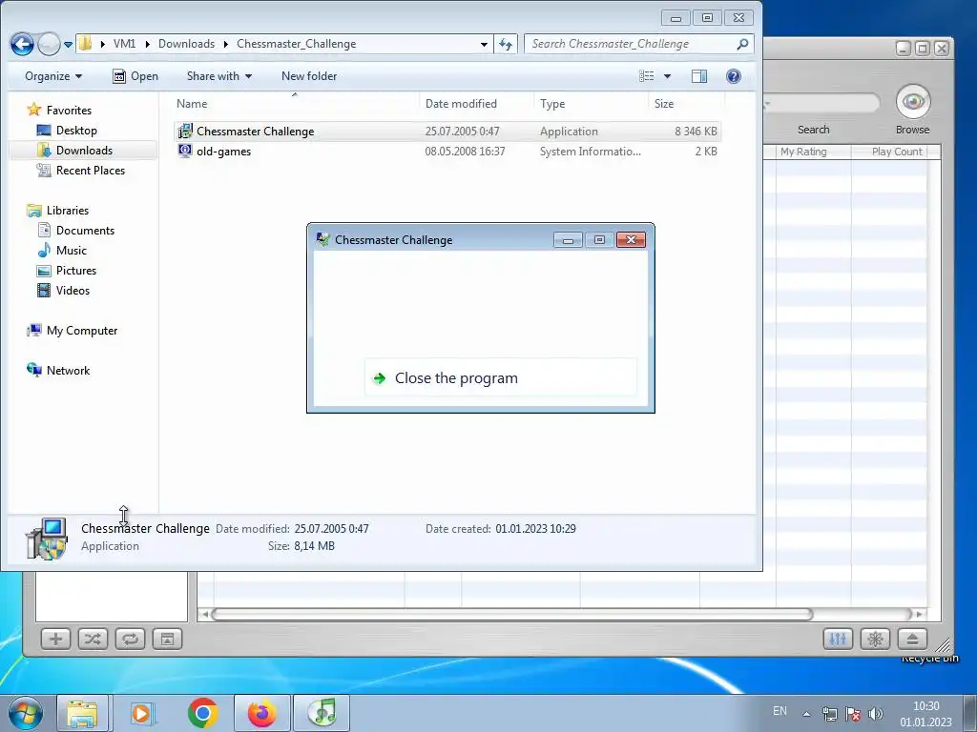The width and height of the screenshot is (977, 732).
Task: Click Open in the Explorer toolbar
Action: point(135,76)
